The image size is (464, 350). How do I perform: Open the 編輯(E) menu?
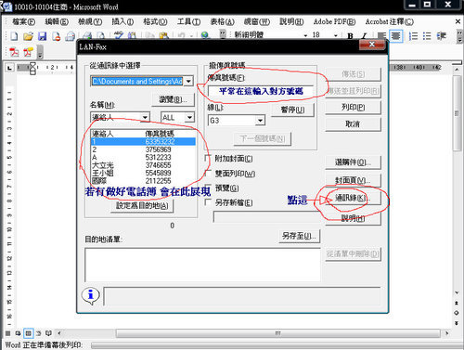[x=57, y=22]
